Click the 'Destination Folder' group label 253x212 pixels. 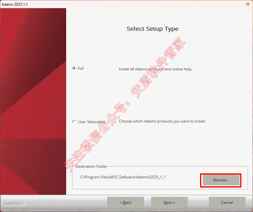click(91, 166)
